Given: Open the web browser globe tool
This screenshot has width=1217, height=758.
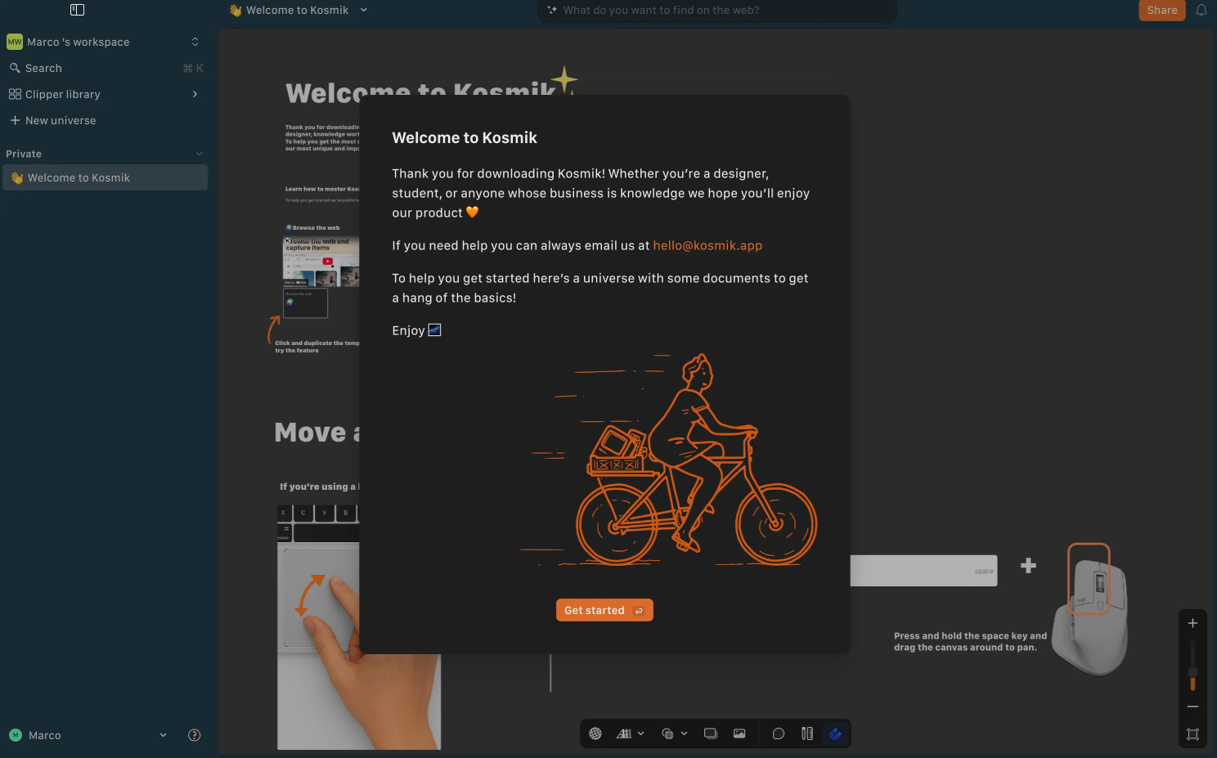Looking at the screenshot, I should pyautogui.click(x=595, y=733).
